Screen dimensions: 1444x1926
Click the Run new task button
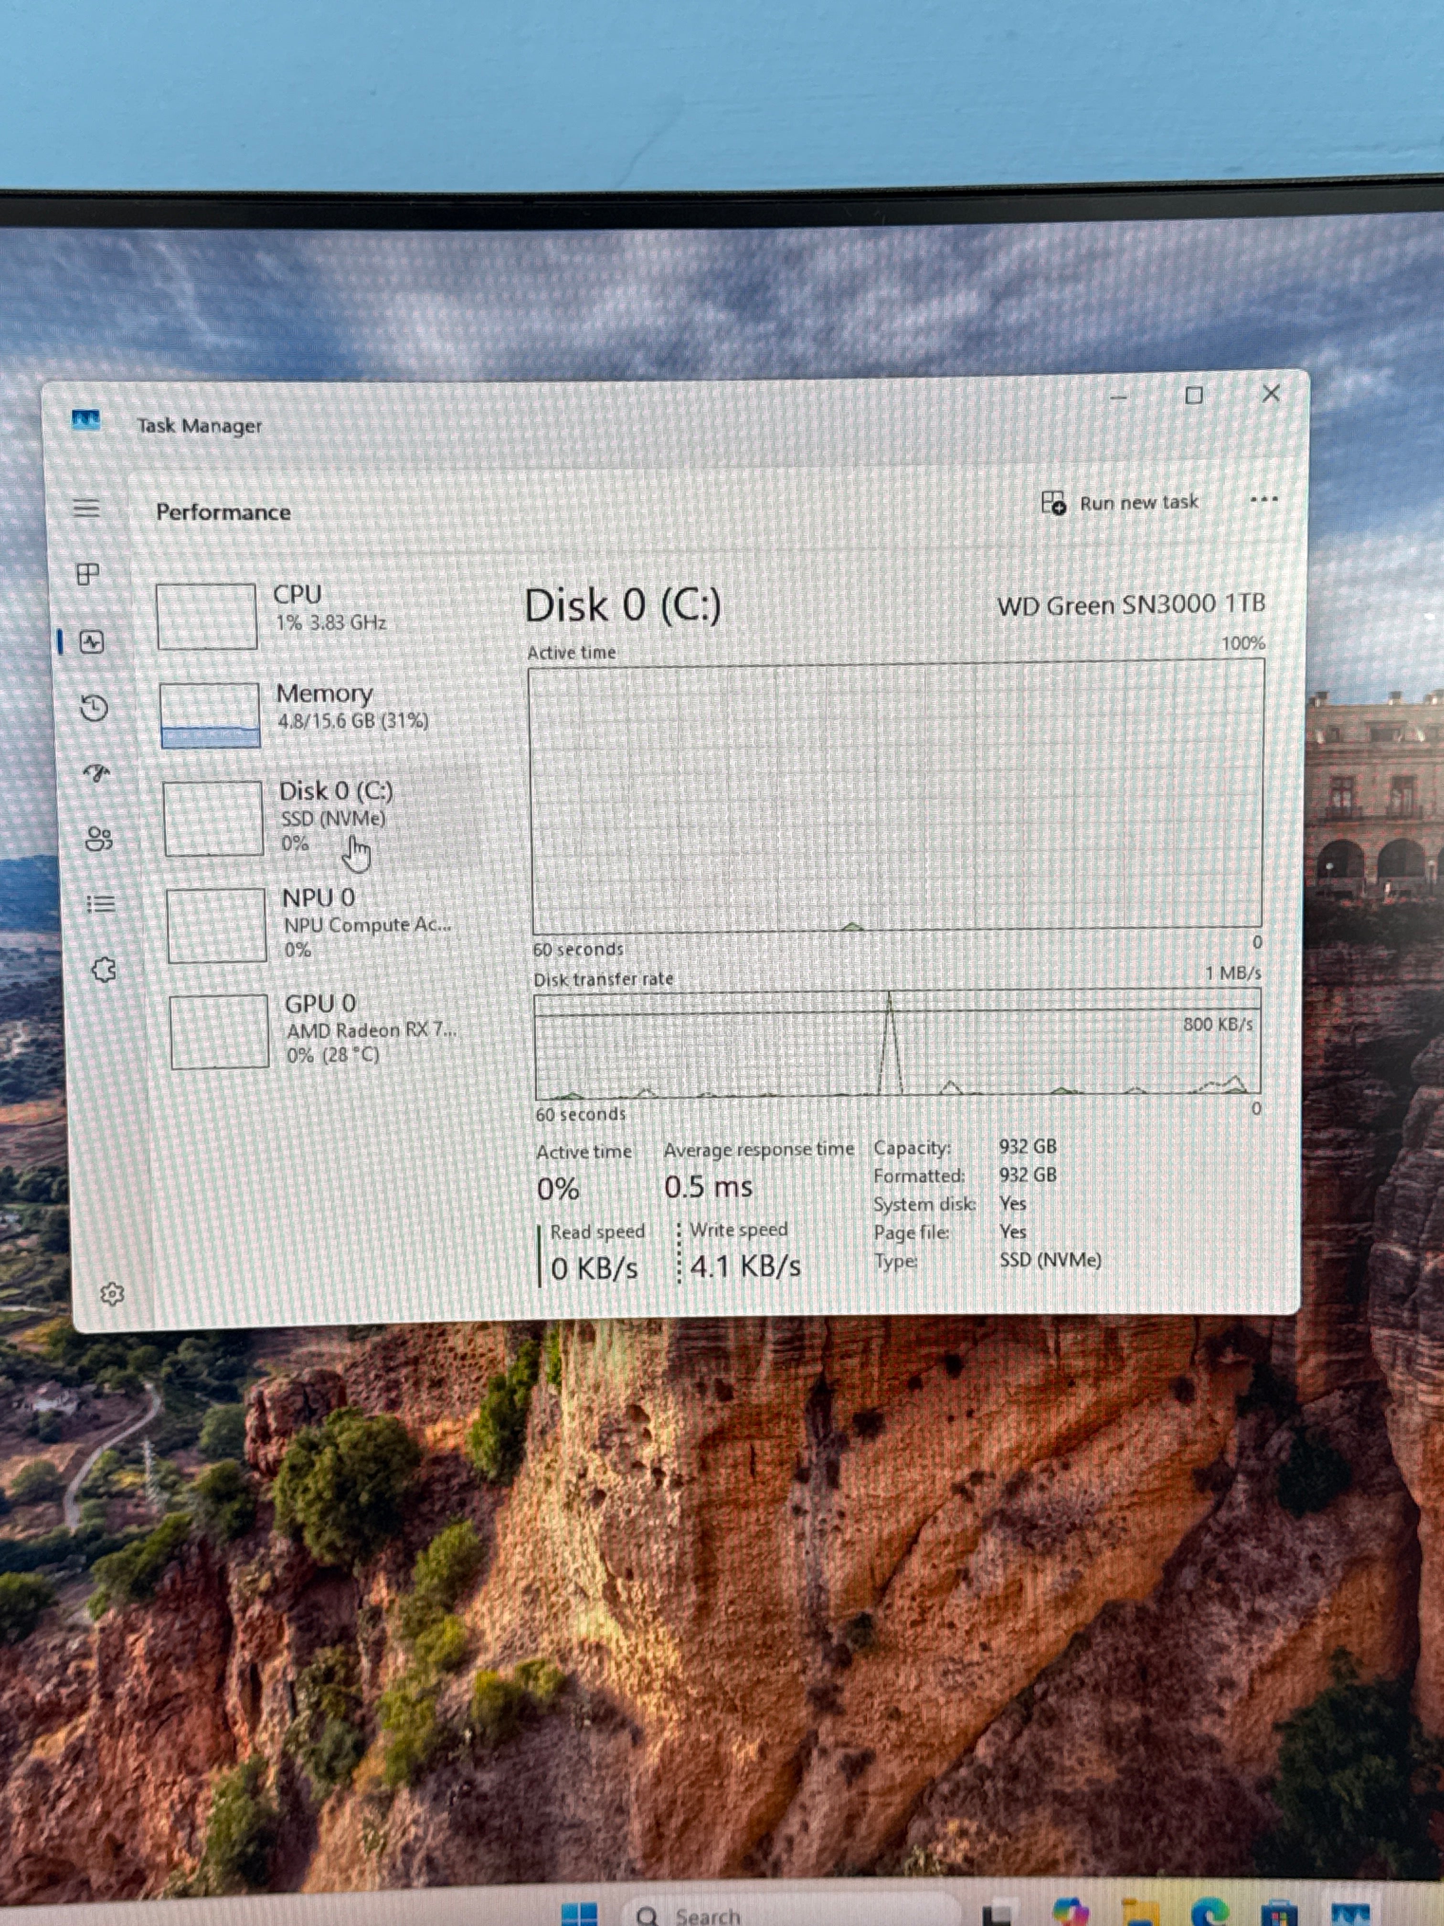1120,503
